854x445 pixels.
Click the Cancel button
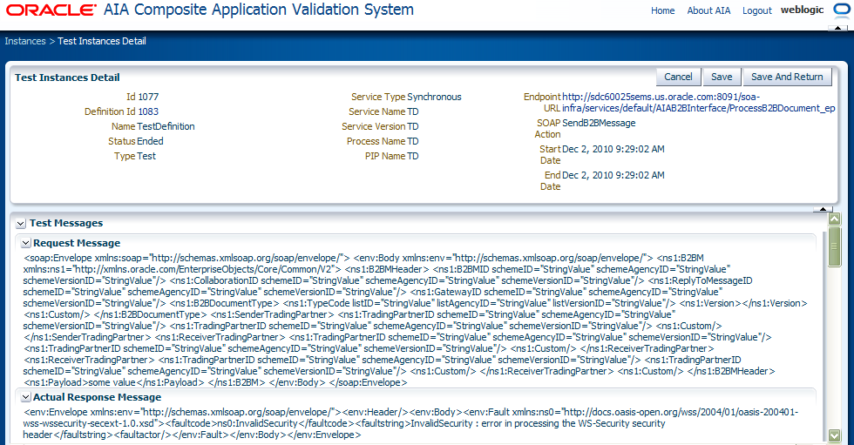pos(678,77)
